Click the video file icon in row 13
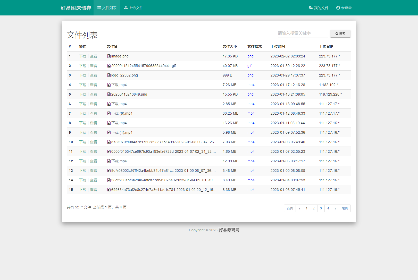The width and height of the screenshot is (418, 280). coord(109,171)
